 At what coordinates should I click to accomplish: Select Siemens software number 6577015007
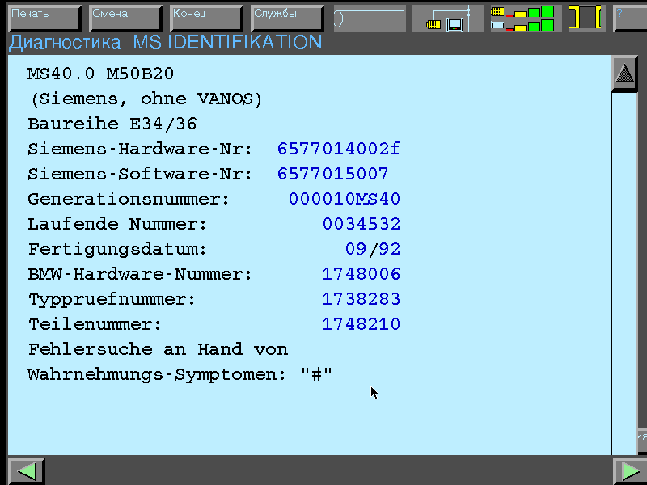point(332,174)
